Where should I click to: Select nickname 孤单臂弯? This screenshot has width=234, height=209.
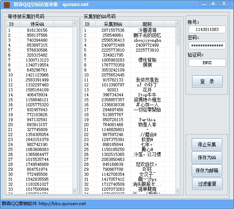(147, 189)
